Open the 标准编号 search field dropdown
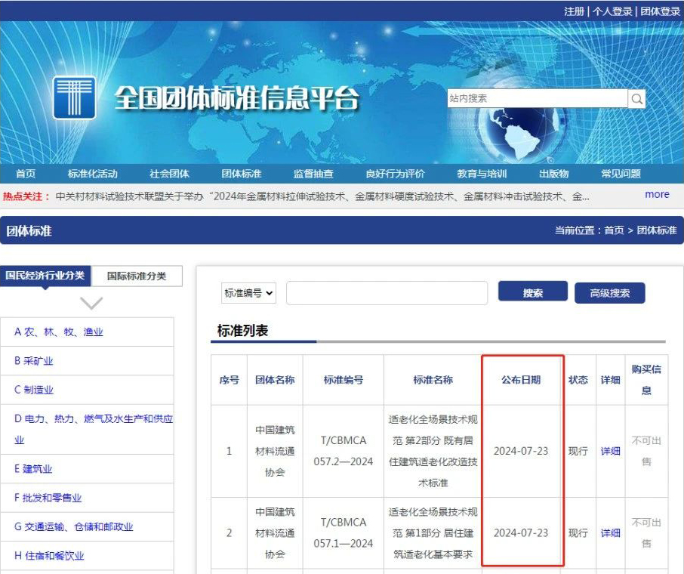Image resolution: width=684 pixels, height=574 pixels. (248, 293)
